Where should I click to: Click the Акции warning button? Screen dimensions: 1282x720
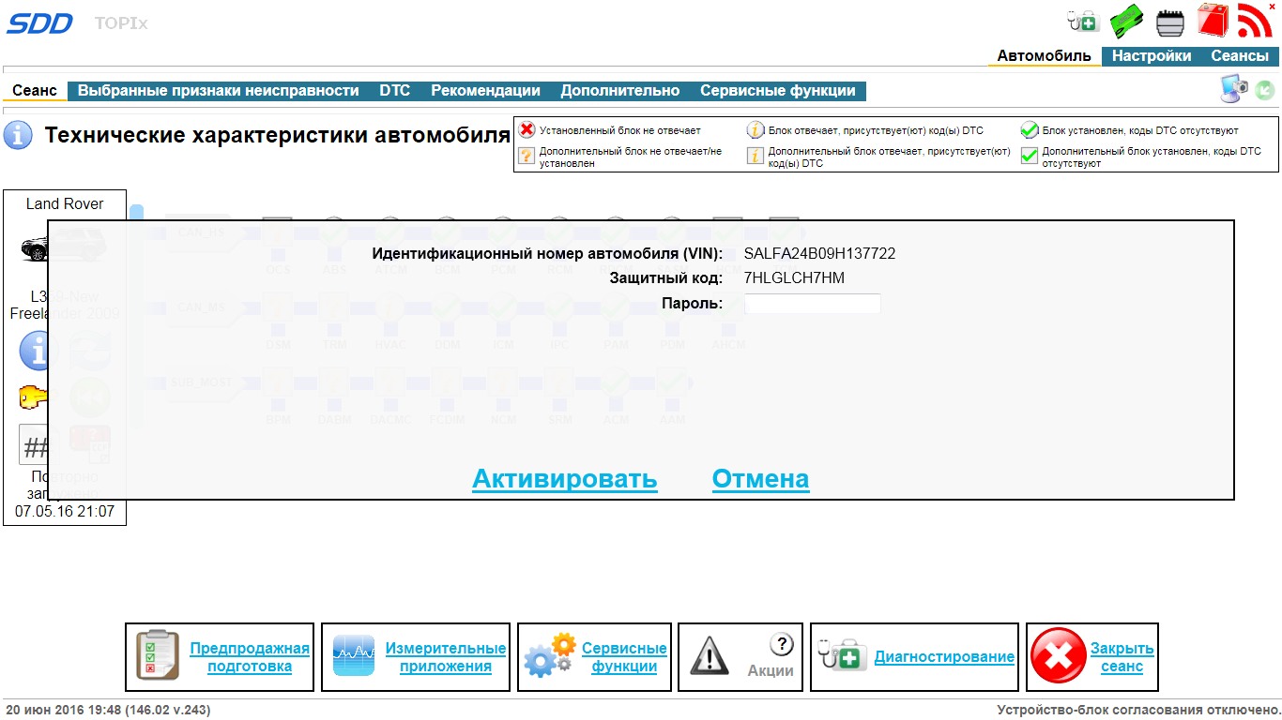740,657
